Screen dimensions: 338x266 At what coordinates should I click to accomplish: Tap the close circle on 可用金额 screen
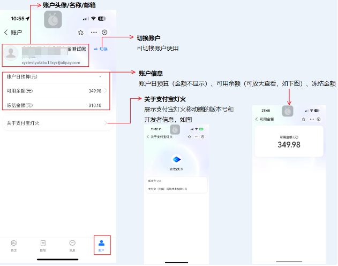coord(319,119)
